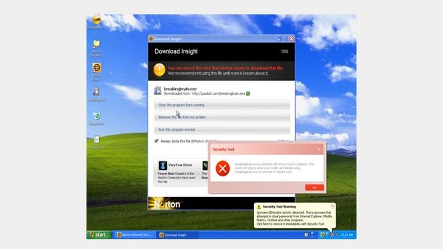Click green check badge beside download URL

pyautogui.click(x=248, y=93)
